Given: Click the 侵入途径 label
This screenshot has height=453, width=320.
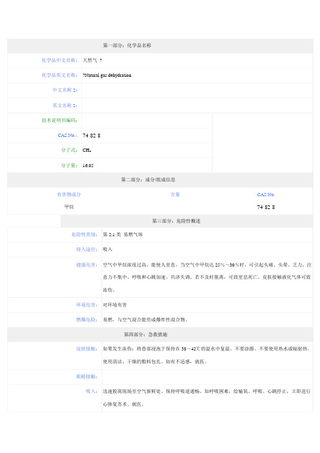Looking at the screenshot, I should tap(87, 249).
